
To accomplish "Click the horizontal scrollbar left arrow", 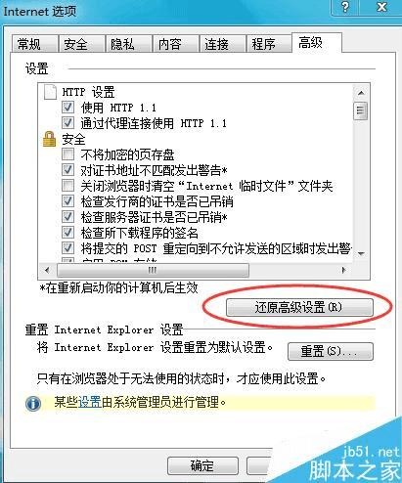I will (48, 270).
